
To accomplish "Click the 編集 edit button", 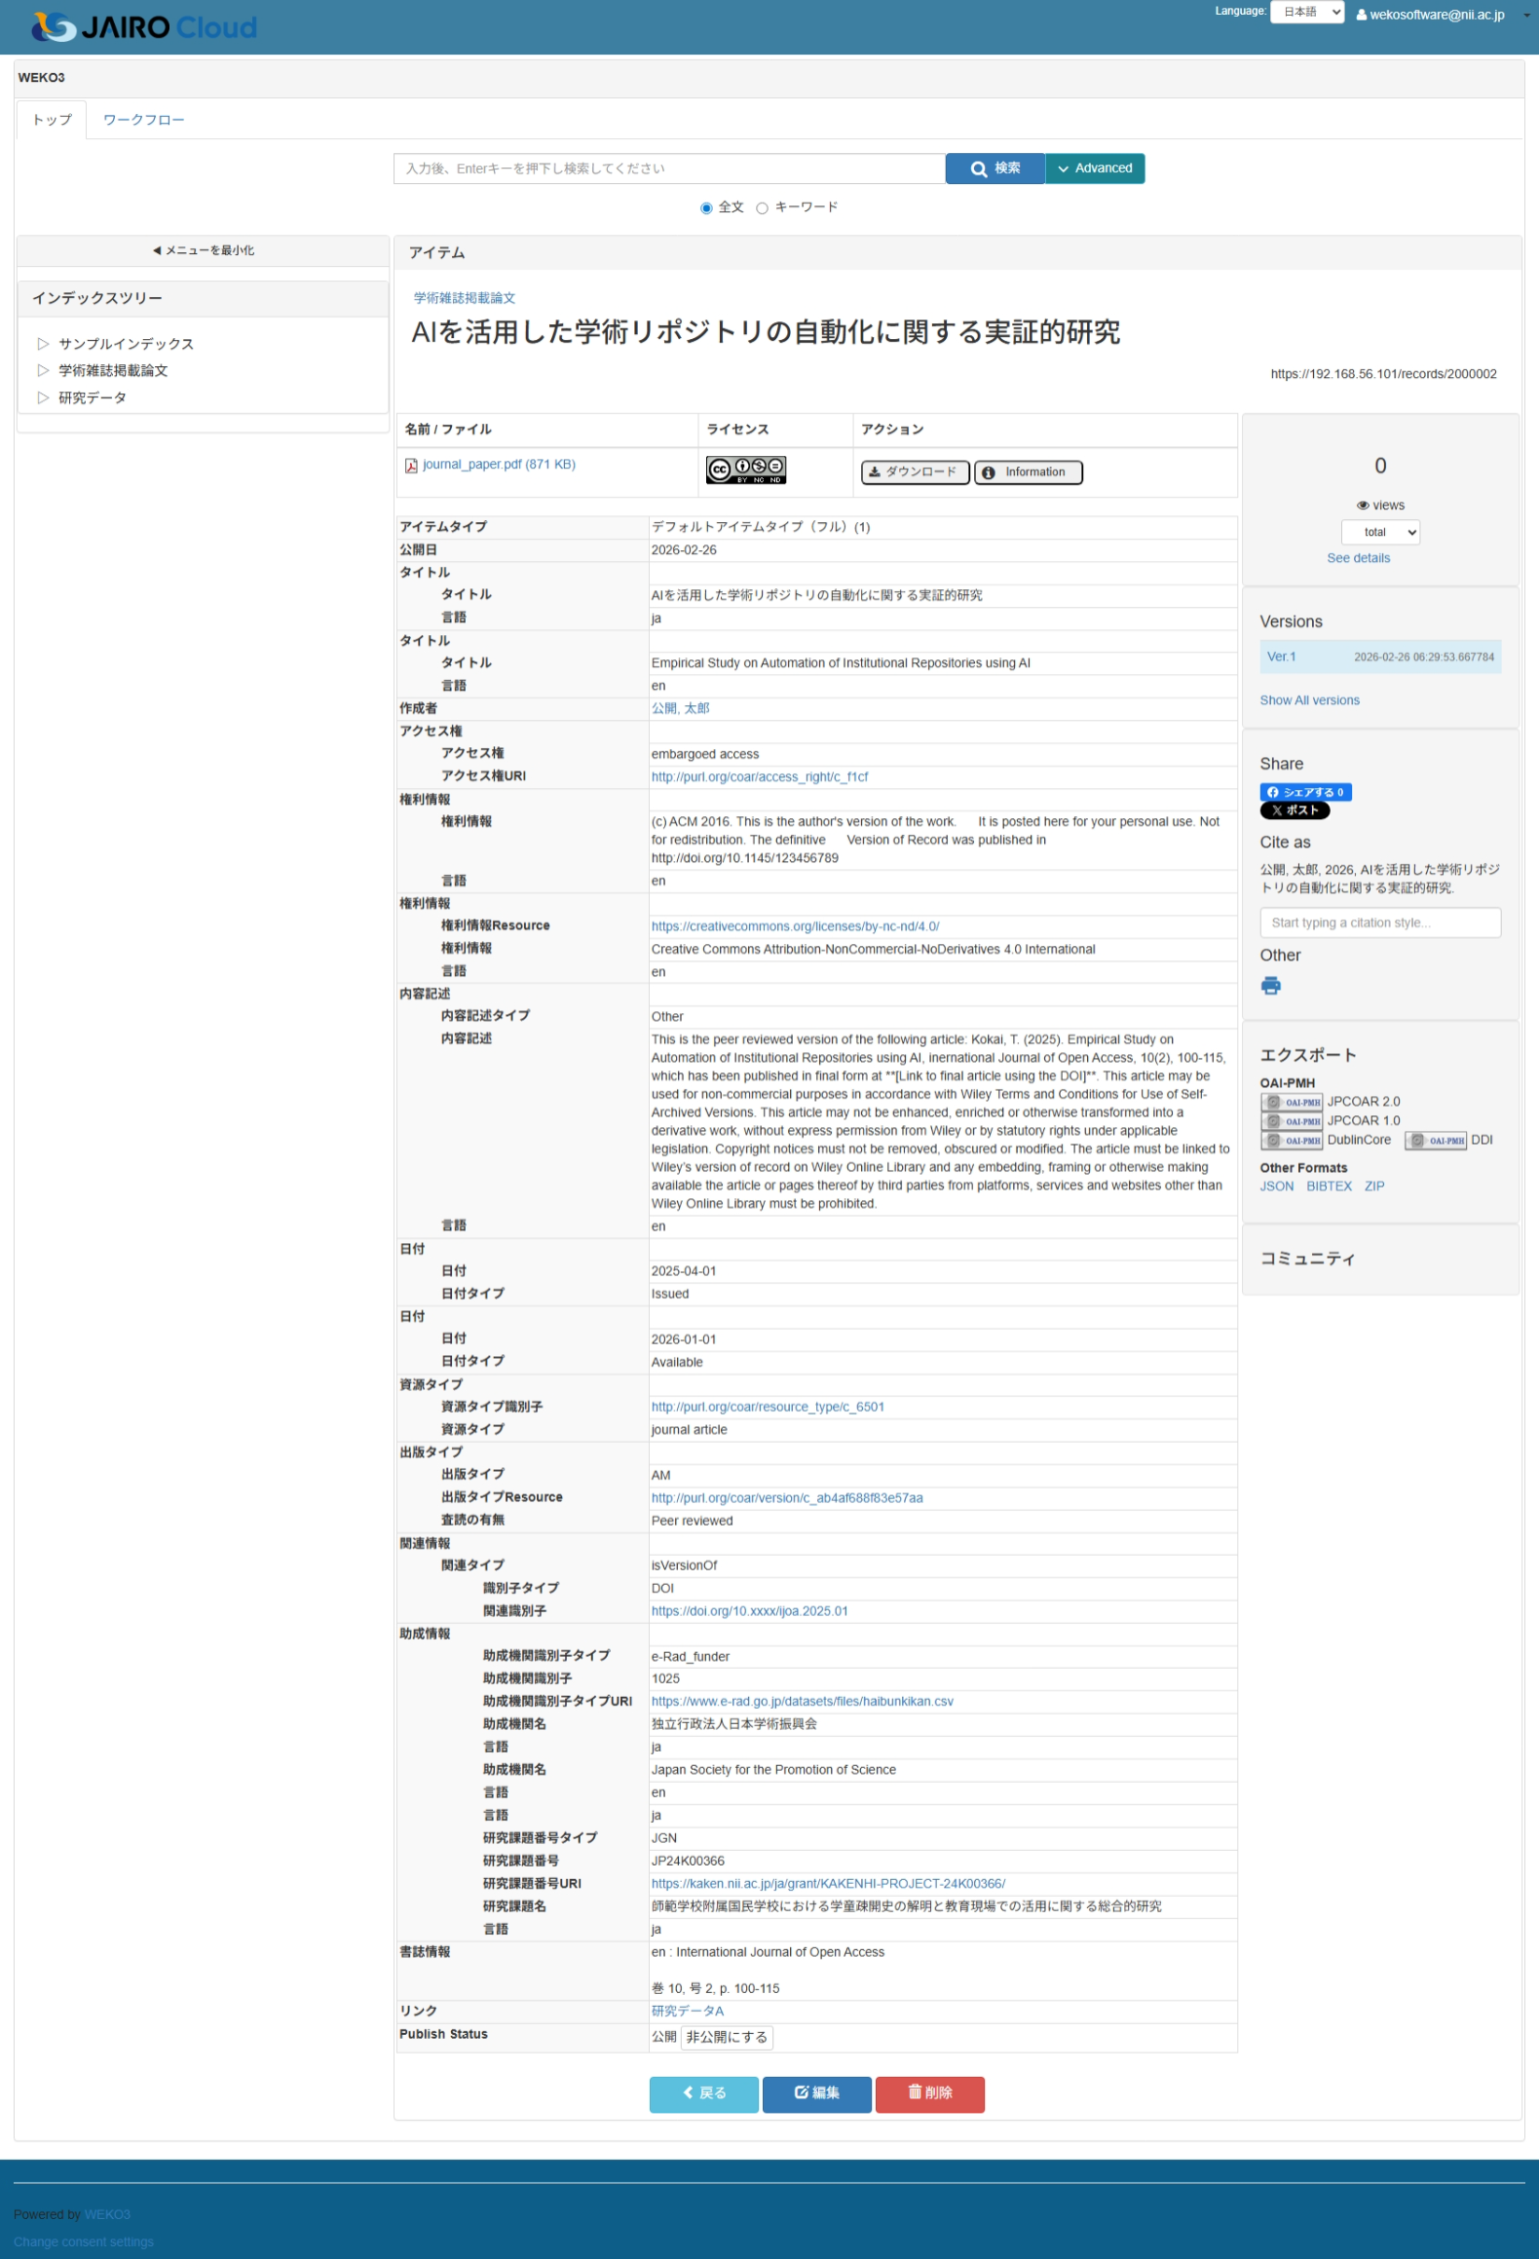I will [816, 2093].
